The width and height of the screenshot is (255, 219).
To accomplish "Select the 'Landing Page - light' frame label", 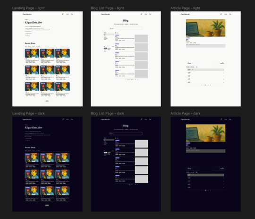I will [28, 8].
